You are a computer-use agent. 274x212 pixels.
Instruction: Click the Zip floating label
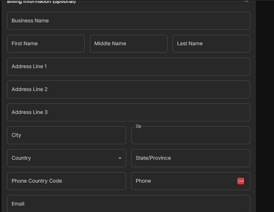pyautogui.click(x=138, y=126)
